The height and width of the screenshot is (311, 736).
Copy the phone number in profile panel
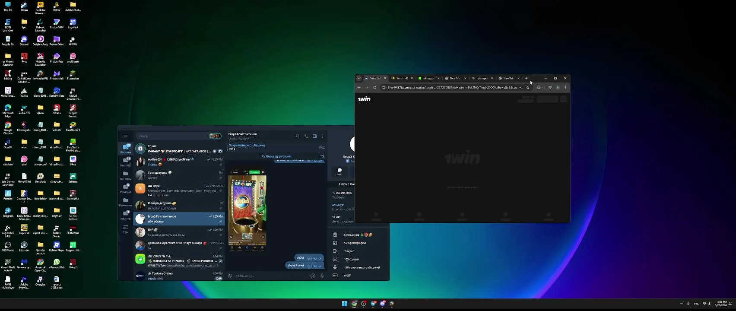[x=342, y=193]
